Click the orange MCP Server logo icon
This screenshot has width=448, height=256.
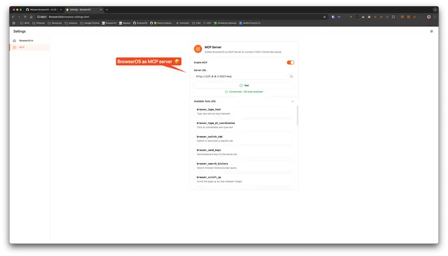(198, 49)
